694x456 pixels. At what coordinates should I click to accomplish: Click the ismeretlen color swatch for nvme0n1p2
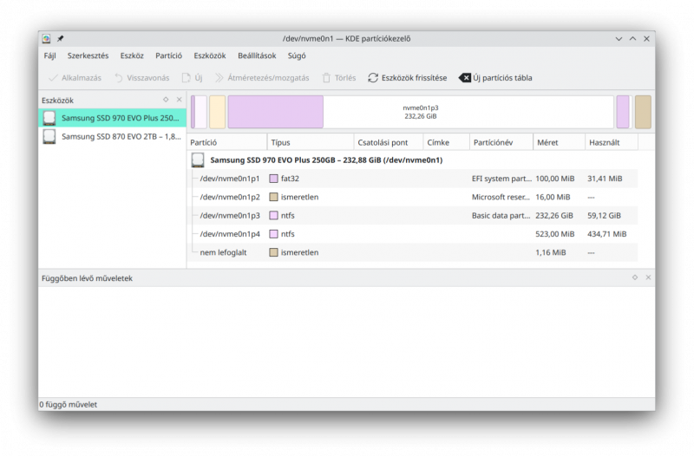273,198
